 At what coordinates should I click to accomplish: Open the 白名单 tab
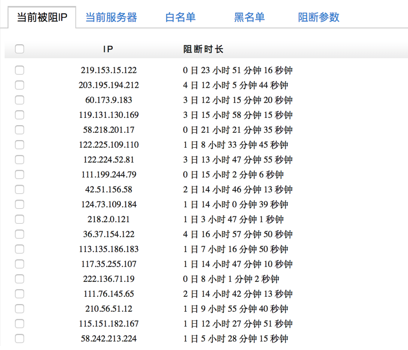tap(180, 17)
